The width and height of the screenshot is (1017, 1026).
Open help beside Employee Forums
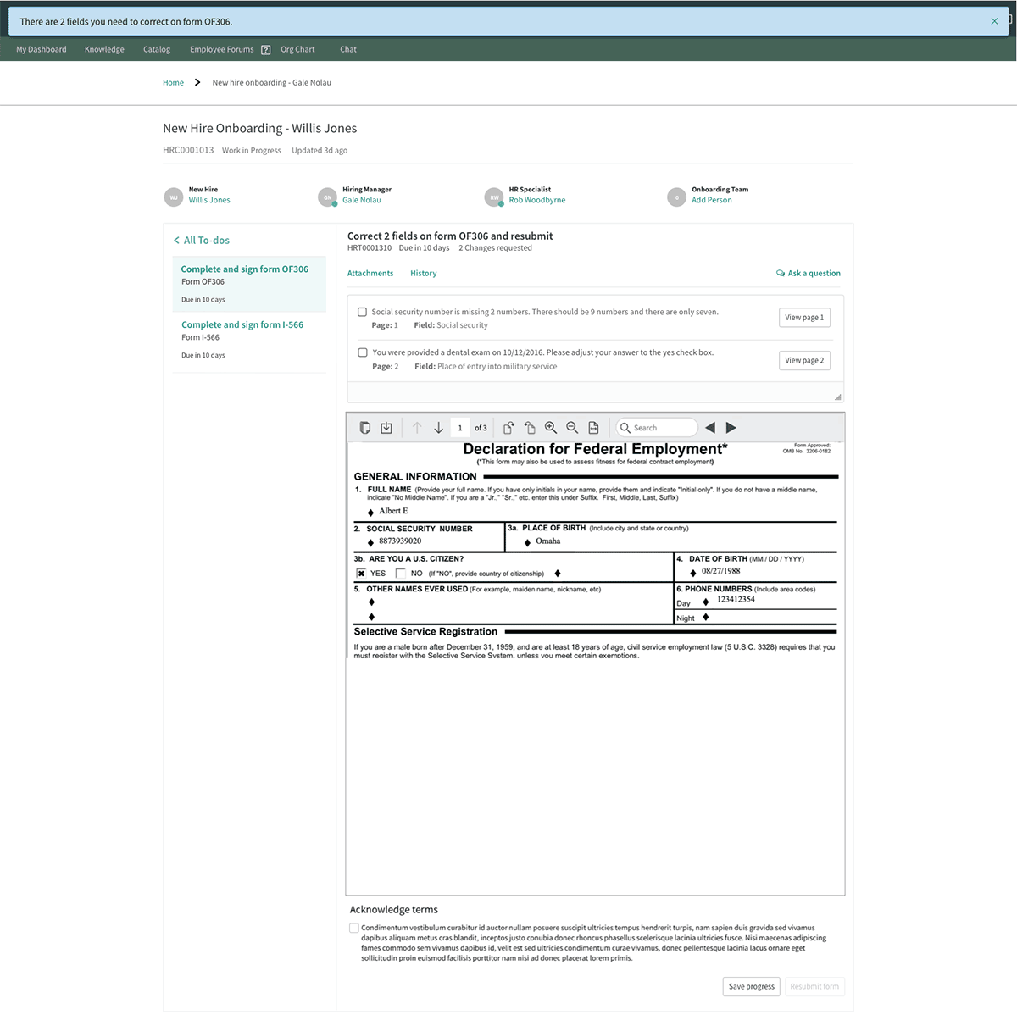(x=265, y=49)
